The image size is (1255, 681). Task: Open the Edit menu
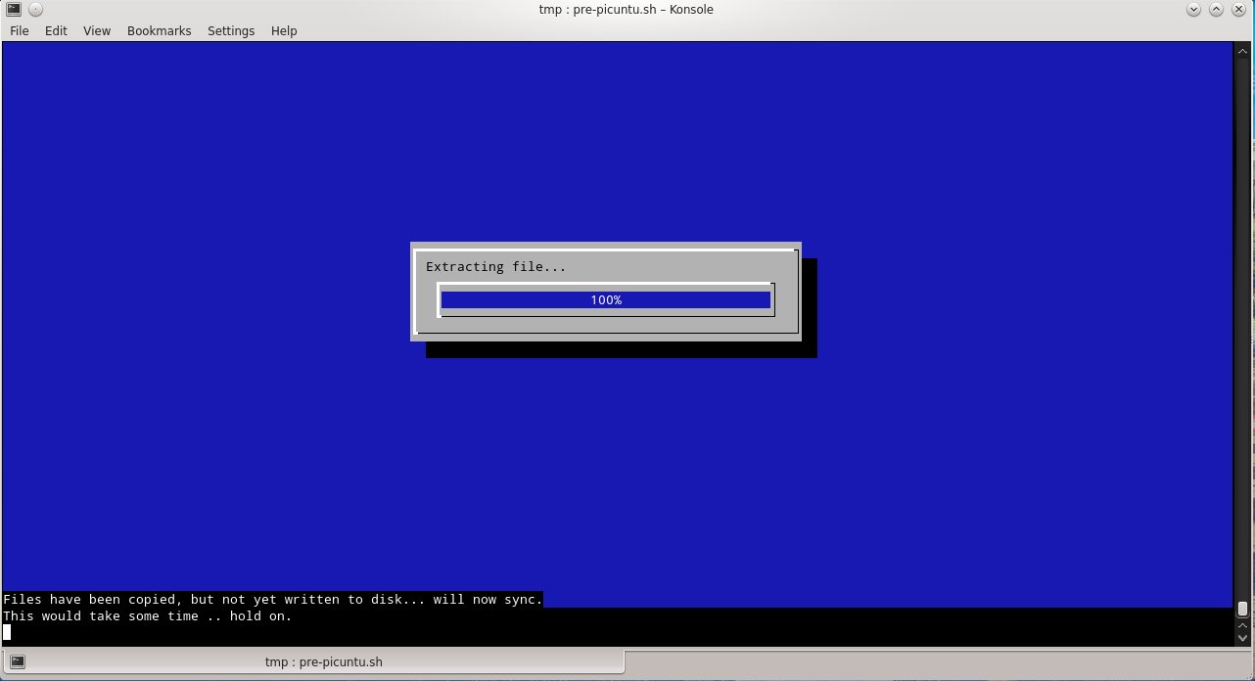56,30
